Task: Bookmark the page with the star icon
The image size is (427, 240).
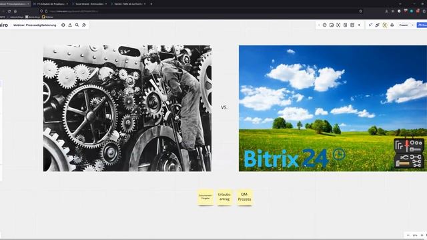Action: point(360,11)
